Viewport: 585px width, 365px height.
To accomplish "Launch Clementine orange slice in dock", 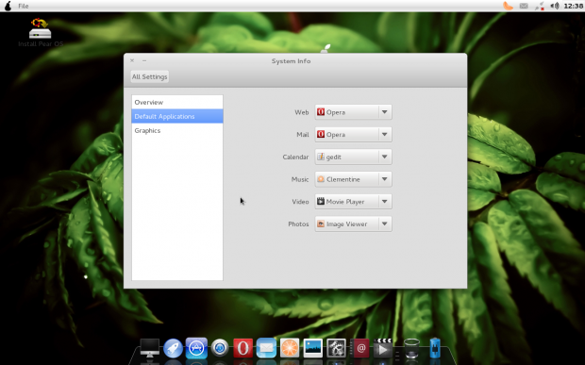I will tap(290, 348).
